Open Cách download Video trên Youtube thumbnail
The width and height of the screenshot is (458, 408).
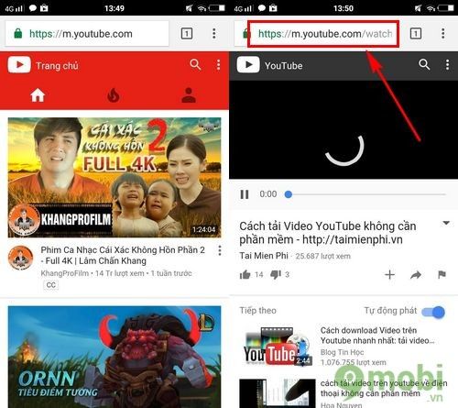(278, 346)
